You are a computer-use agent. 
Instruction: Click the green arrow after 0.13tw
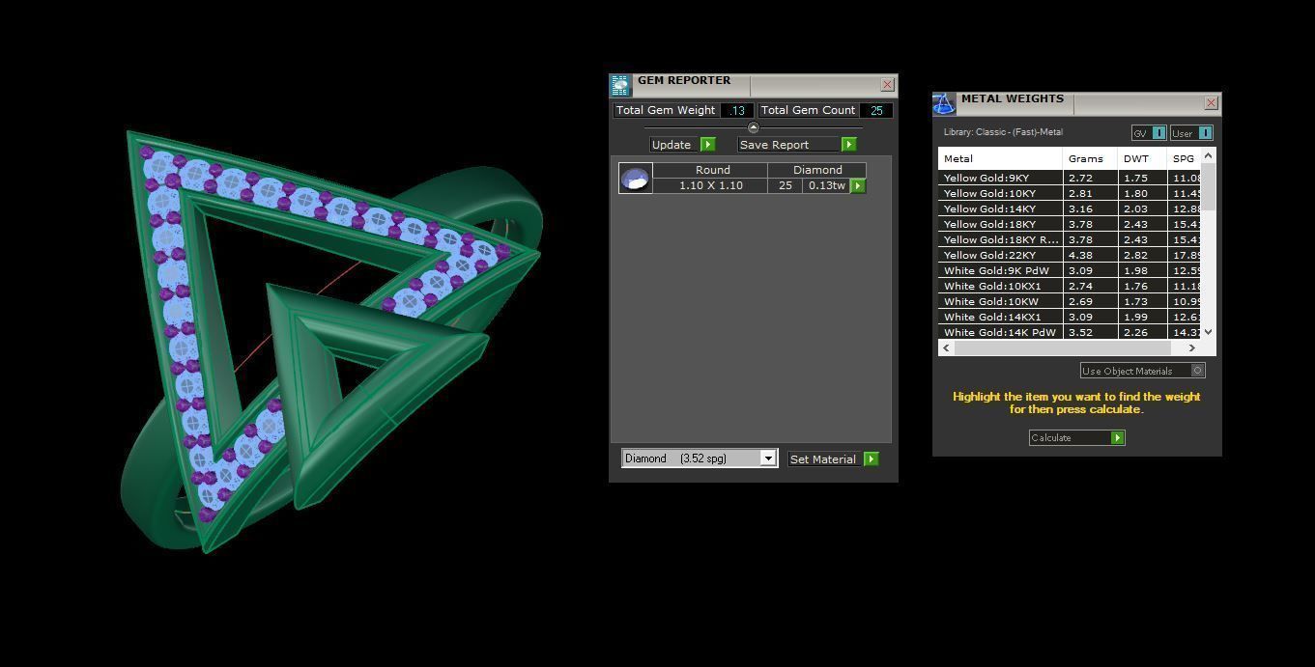click(857, 185)
